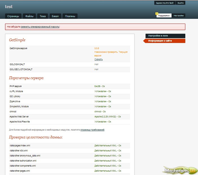
Task: Select Информация о сайте sidebar item
Action: pyautogui.click(x=164, y=41)
